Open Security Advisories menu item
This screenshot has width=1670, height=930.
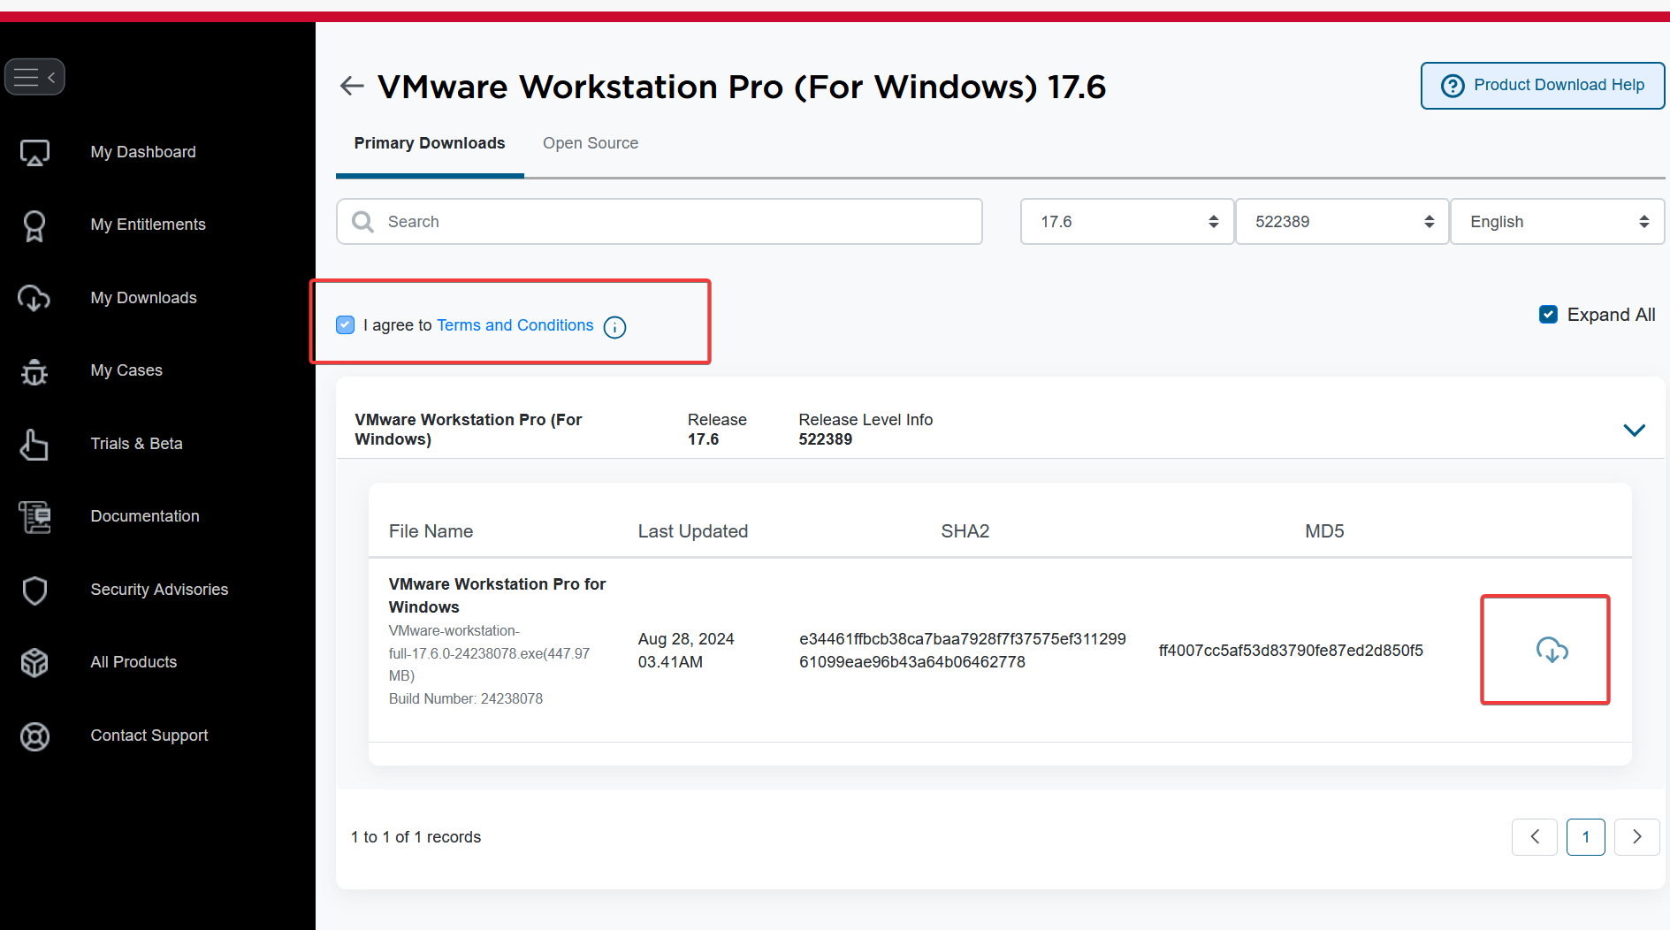point(159,590)
